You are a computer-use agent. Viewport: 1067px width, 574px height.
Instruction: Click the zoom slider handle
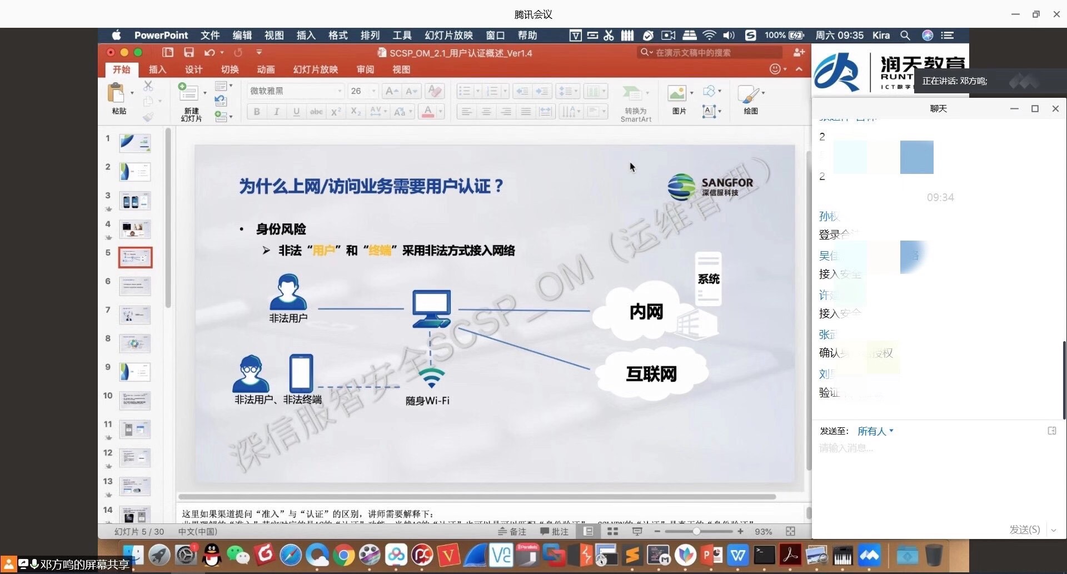tap(696, 532)
